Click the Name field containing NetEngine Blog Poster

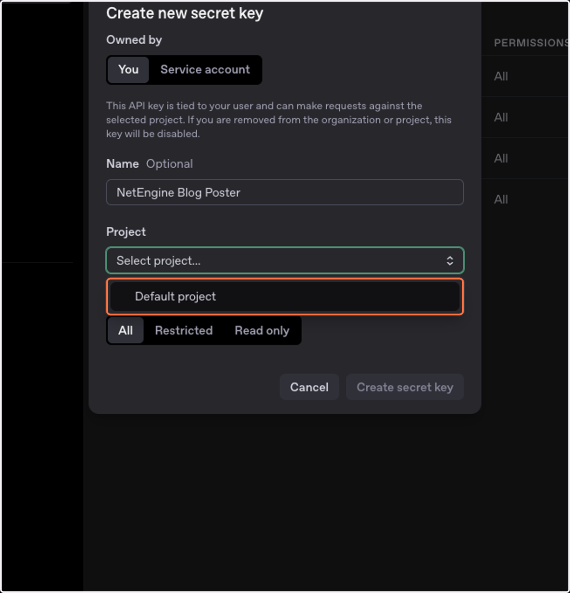(285, 192)
